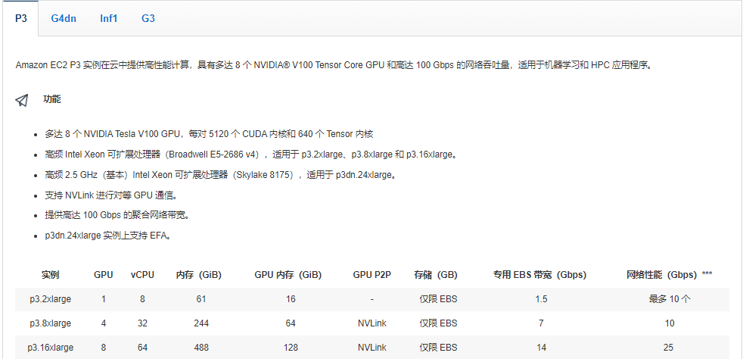The height and width of the screenshot is (359, 743).
Task: Click the Amazon EC2 P3 intro paragraph
Action: coord(334,65)
